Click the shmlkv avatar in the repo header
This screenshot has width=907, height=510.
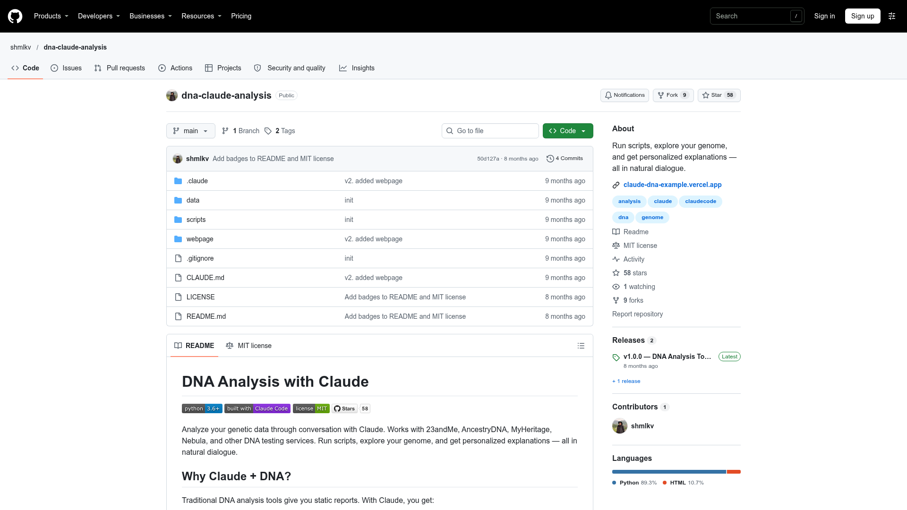(x=172, y=95)
